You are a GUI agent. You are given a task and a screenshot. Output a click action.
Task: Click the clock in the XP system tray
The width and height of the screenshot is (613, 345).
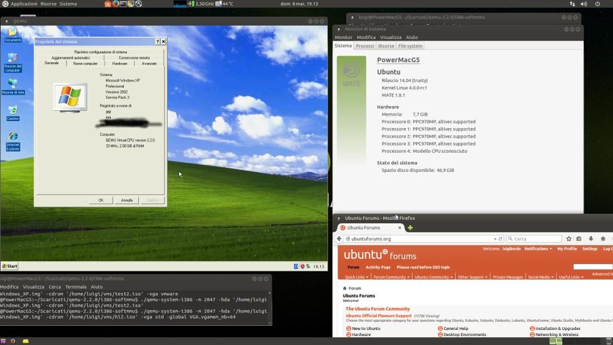tap(318, 267)
